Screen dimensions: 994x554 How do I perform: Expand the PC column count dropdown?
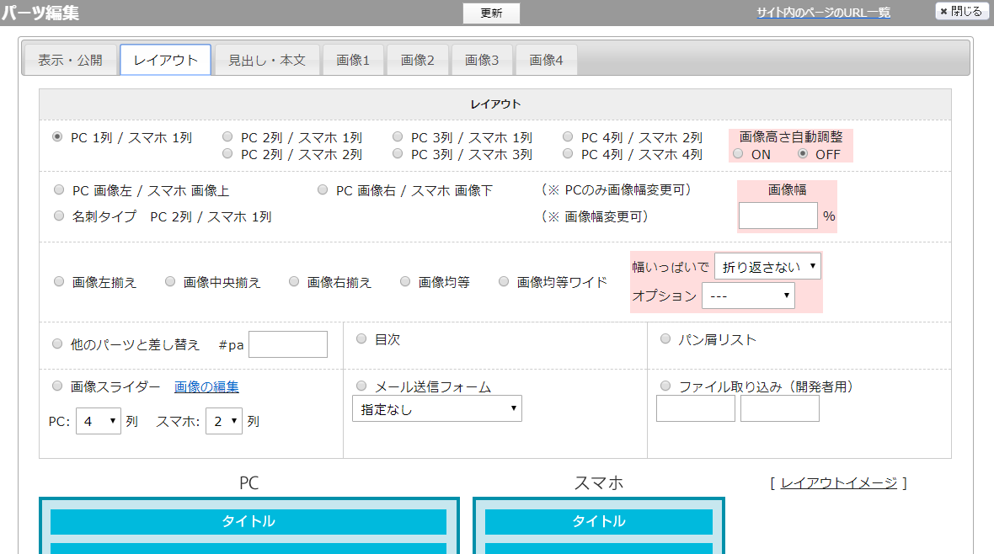click(99, 421)
